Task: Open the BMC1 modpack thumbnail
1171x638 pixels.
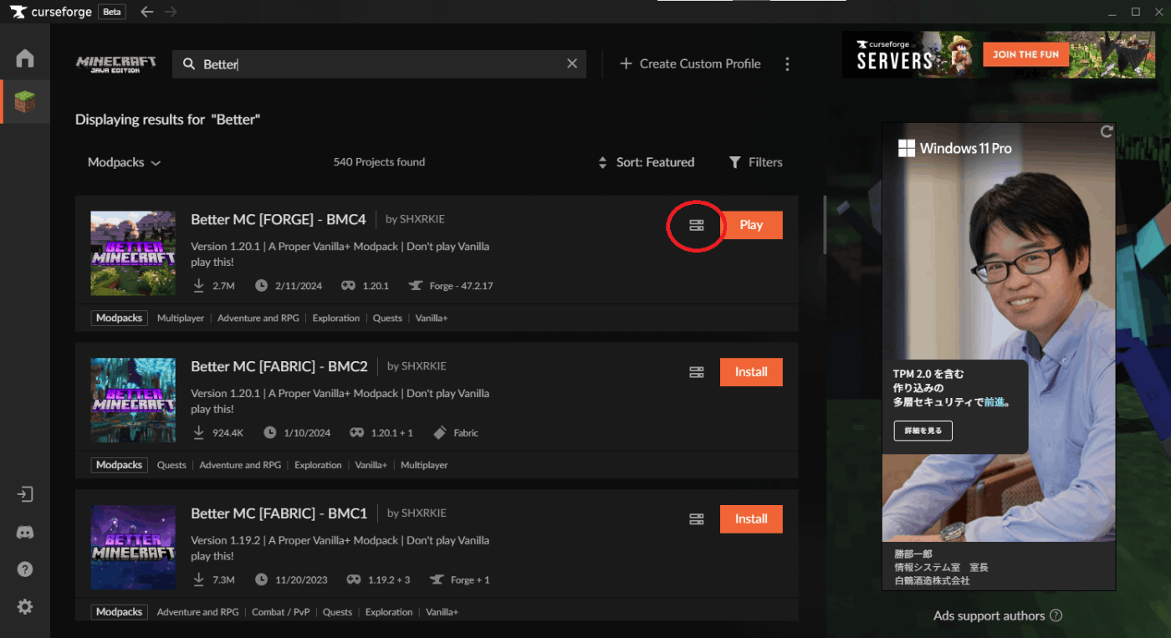Action: pyautogui.click(x=133, y=548)
